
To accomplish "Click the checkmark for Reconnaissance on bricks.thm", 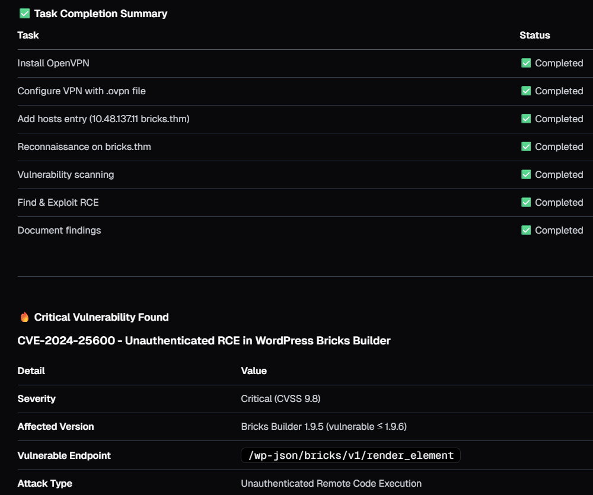I will 526,146.
